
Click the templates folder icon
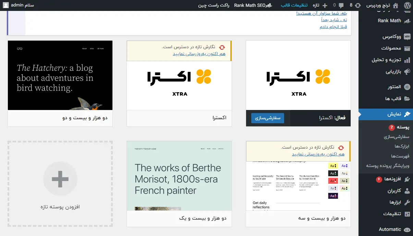[x=407, y=99]
